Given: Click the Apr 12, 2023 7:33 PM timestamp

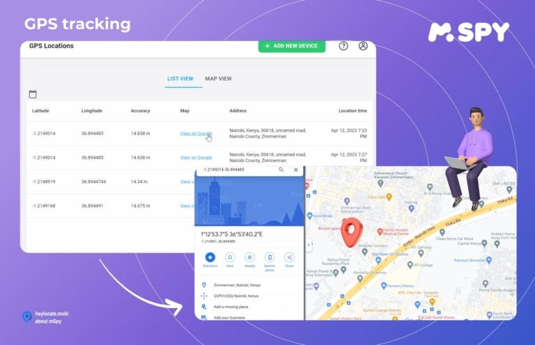Looking at the screenshot, I should point(349,134).
